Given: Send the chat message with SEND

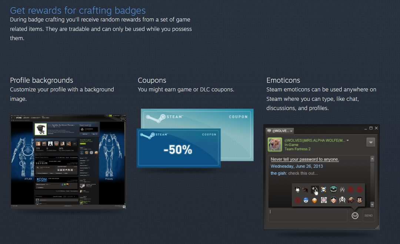Looking at the screenshot, I should point(369,216).
